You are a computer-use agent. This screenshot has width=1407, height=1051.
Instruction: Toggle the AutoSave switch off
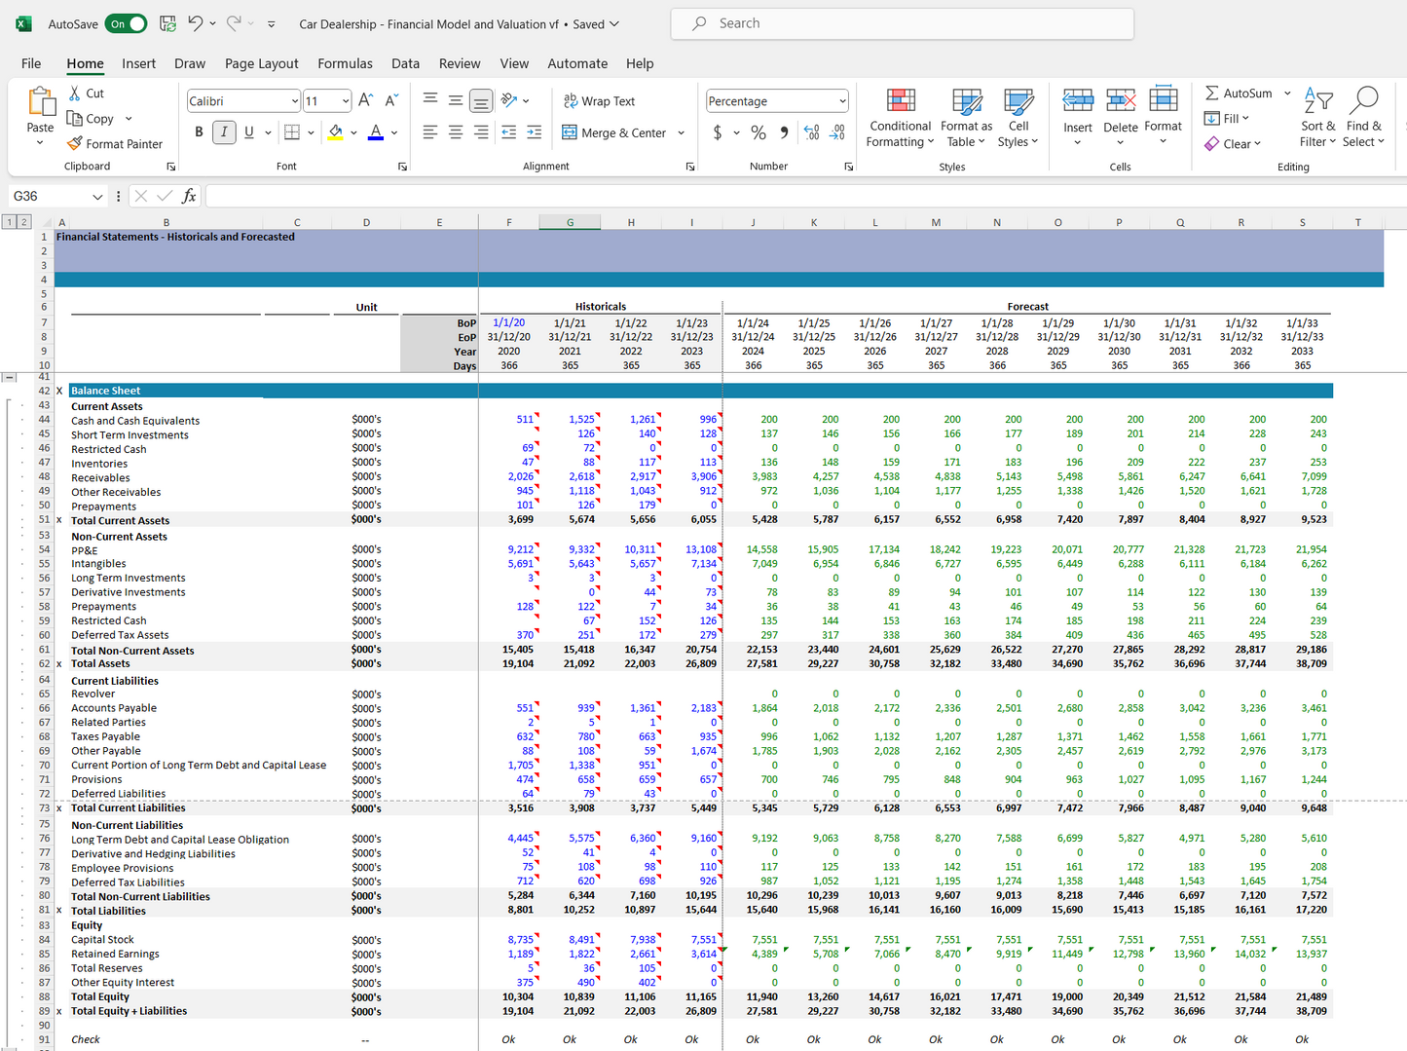point(127,23)
